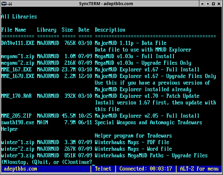This screenshot has height=175, width=223.
Task: Select file name MME_170.RAR
Action: coord(17,96)
